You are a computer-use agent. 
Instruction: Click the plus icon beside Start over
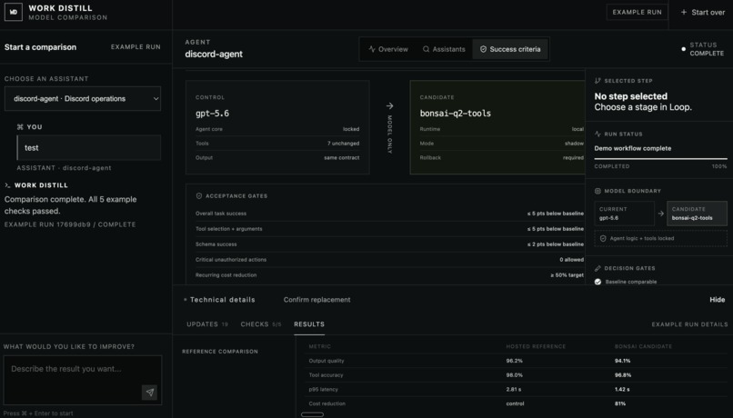[x=684, y=12]
